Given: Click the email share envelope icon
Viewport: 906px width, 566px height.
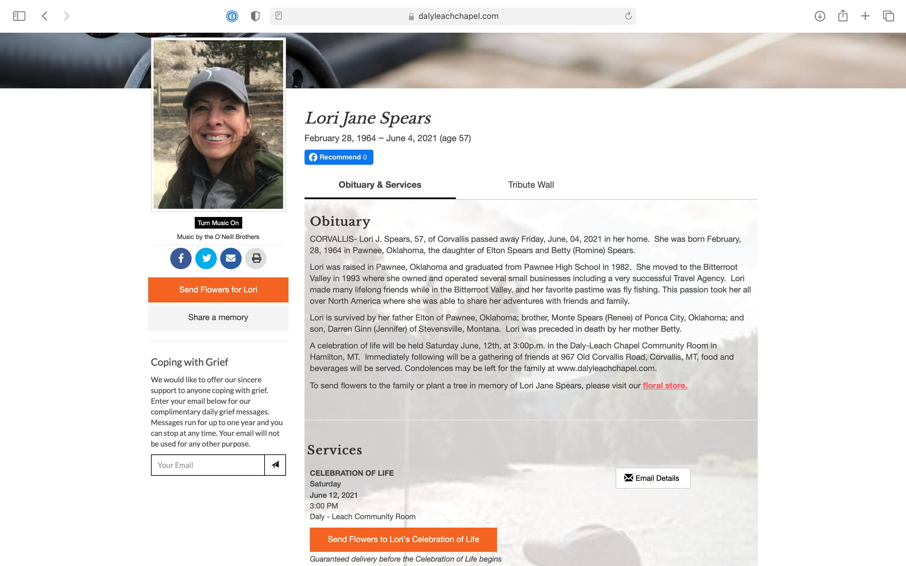Looking at the screenshot, I should [231, 258].
